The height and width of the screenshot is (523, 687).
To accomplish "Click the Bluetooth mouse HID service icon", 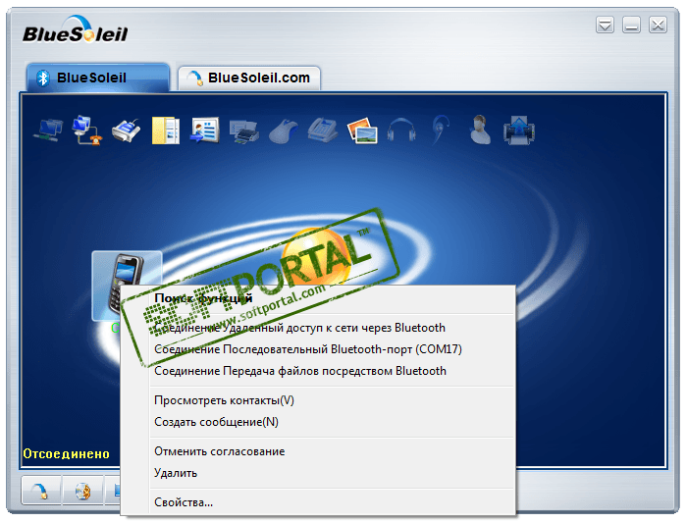I will [284, 131].
